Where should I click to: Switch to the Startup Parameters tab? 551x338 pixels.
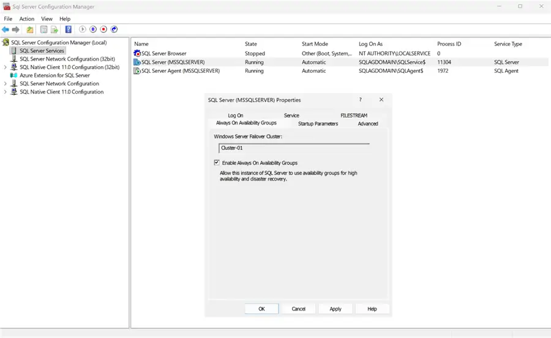318,124
